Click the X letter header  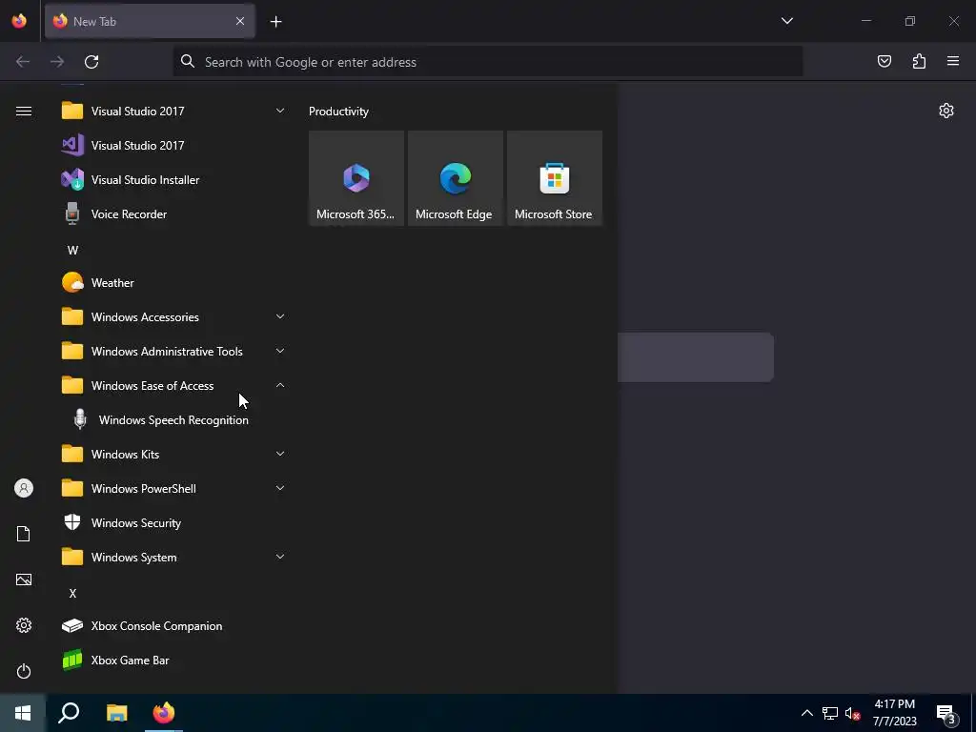[x=72, y=593]
